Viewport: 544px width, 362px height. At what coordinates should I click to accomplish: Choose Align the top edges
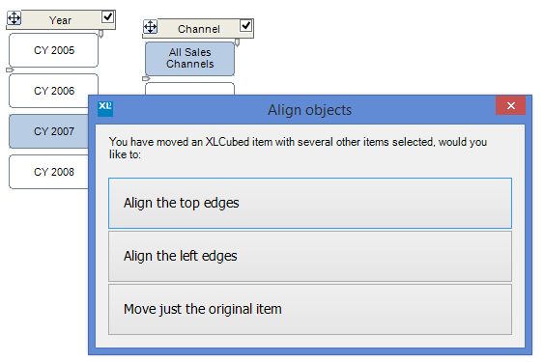tap(310, 203)
